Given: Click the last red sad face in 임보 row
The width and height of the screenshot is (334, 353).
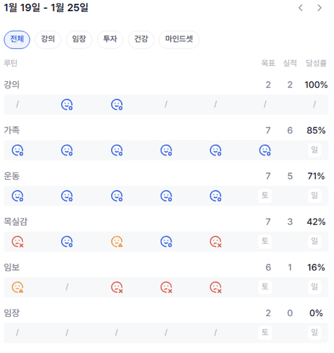Looking at the screenshot, I should pyautogui.click(x=216, y=287).
